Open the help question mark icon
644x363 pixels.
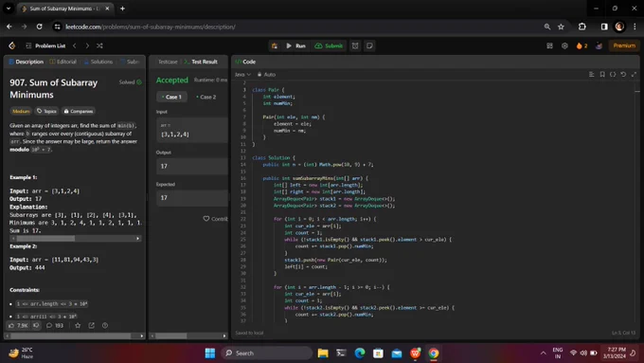point(105,325)
